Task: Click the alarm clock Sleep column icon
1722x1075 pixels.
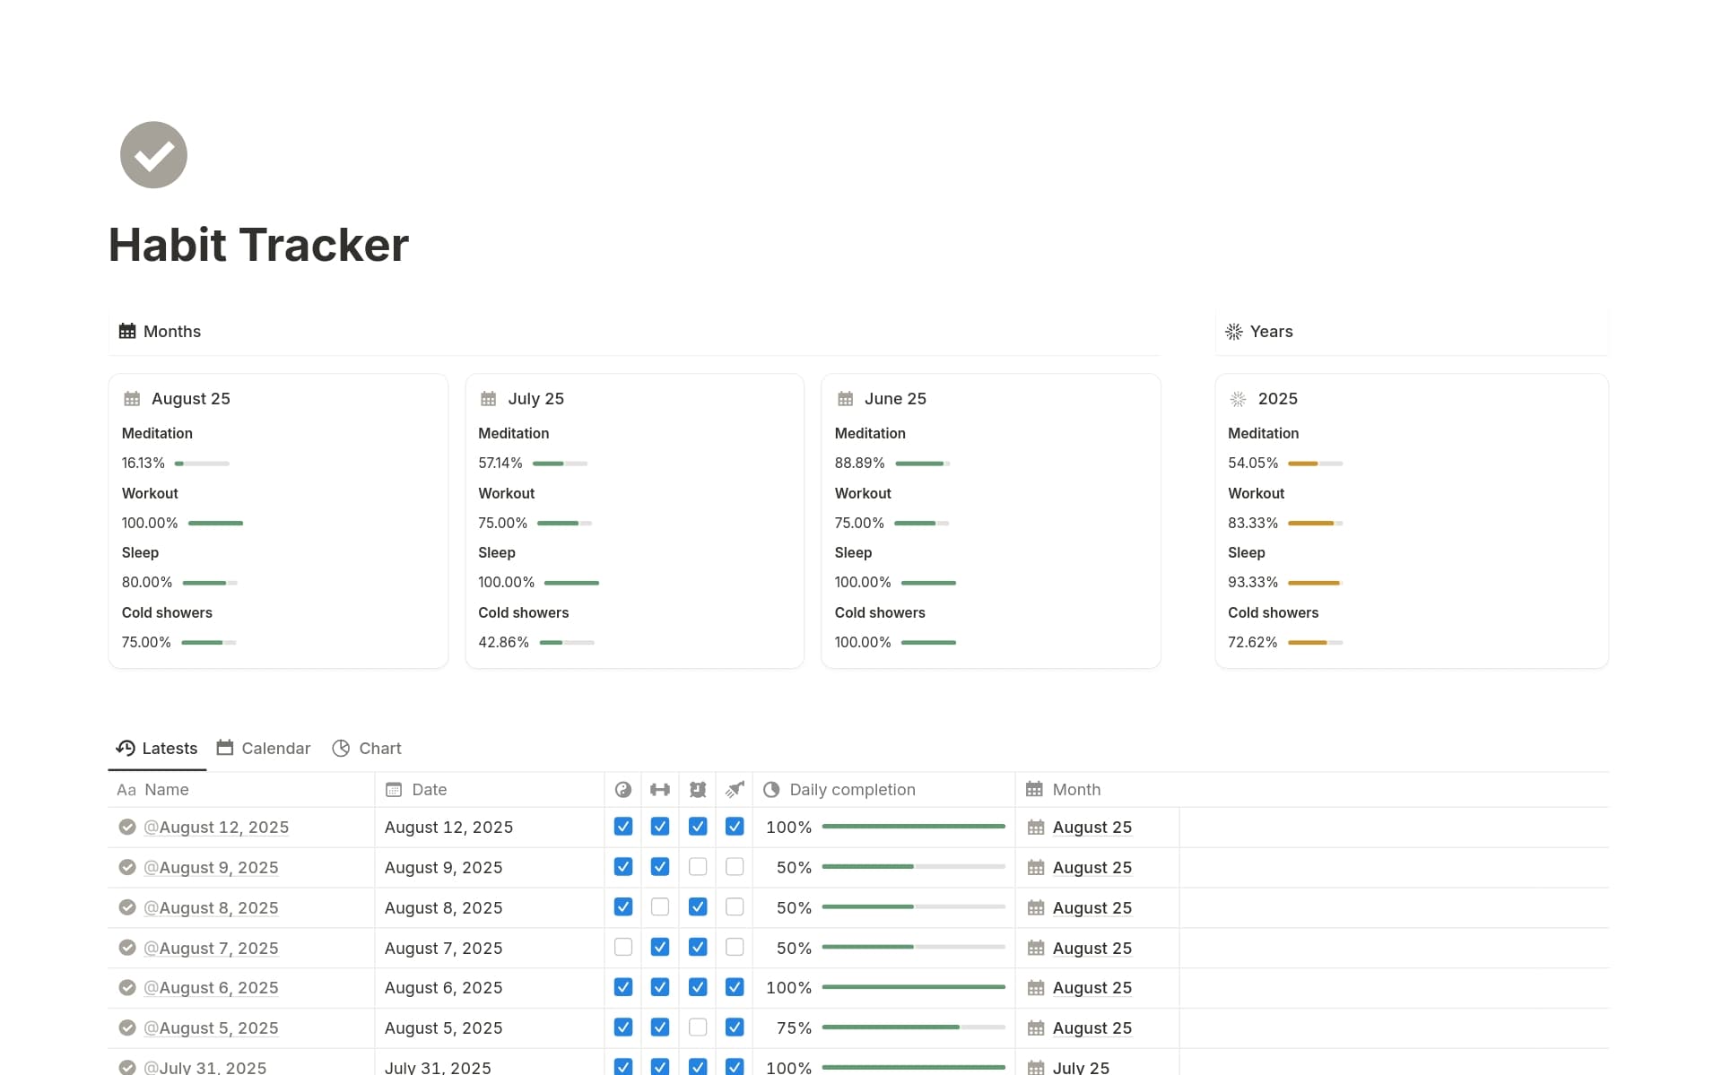Action: point(698,789)
